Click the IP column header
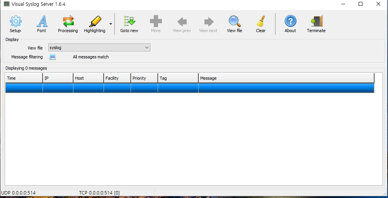This screenshot has width=388, height=198. 58,78
